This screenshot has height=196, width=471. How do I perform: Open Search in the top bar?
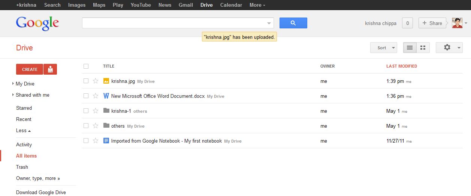click(52, 5)
